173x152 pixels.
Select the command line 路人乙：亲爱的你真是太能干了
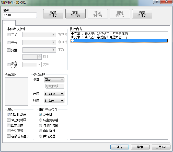119,37
